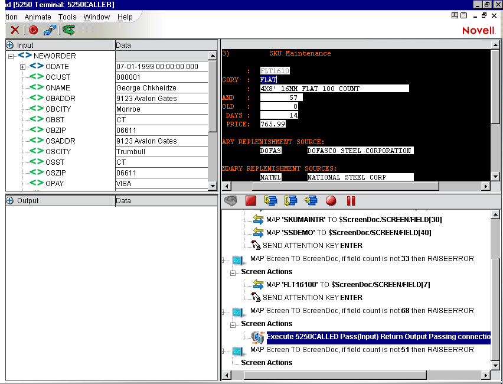The height and width of the screenshot is (384, 503).
Task: Select the step into action icon
Action: (x=271, y=200)
